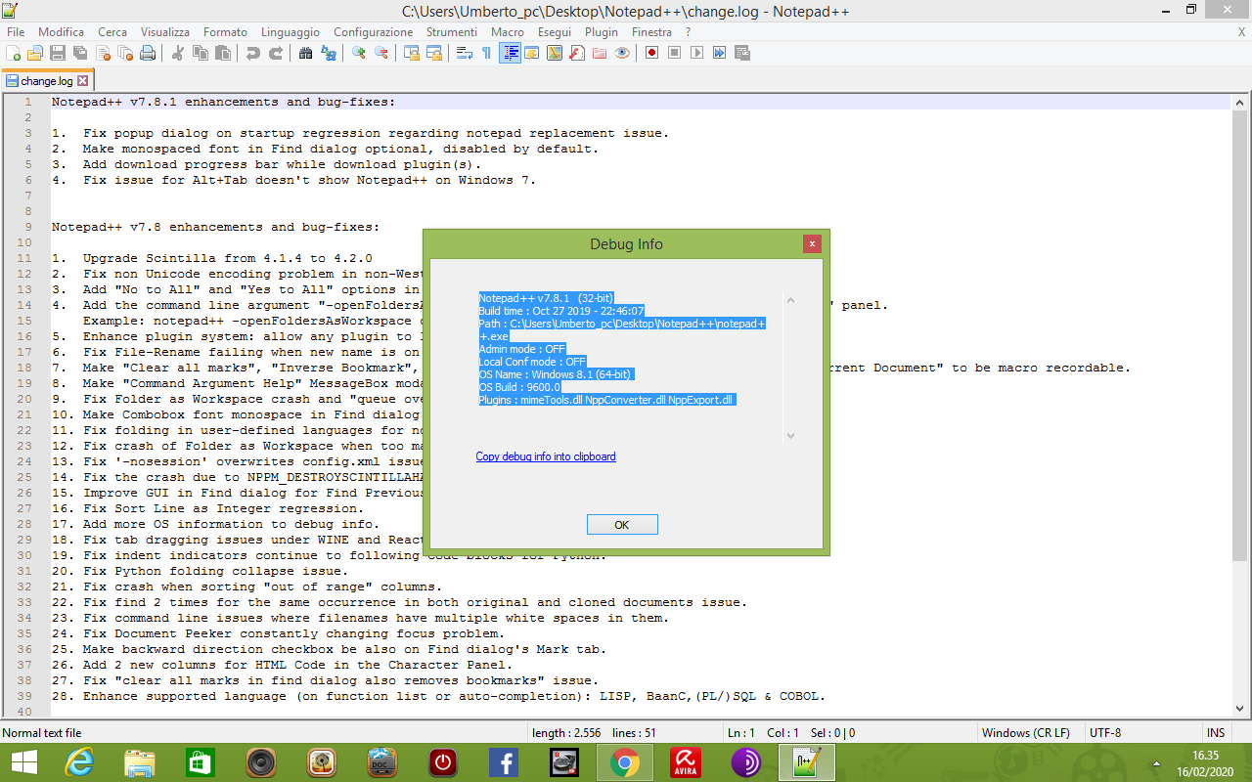Click 'Windows (CR LF)' in status bar

coord(1025,733)
